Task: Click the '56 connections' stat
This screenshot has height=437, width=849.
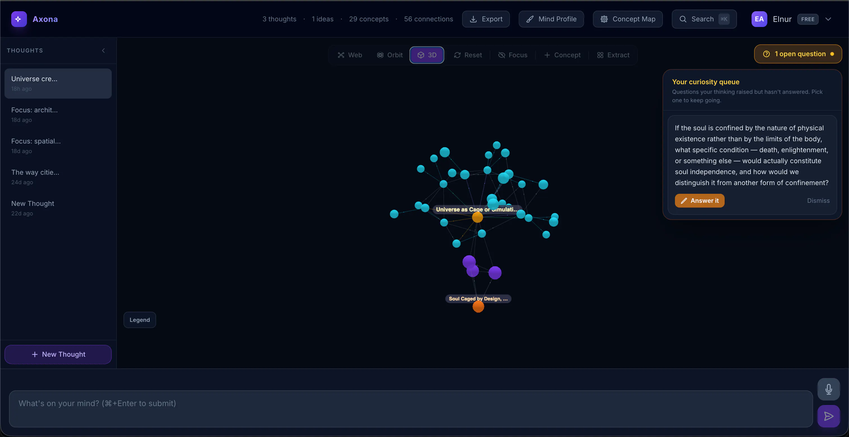Action: pos(428,19)
